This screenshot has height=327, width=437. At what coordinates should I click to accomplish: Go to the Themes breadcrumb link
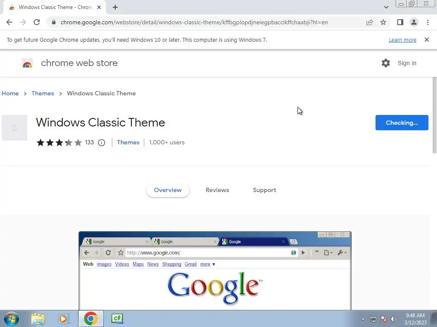43,93
